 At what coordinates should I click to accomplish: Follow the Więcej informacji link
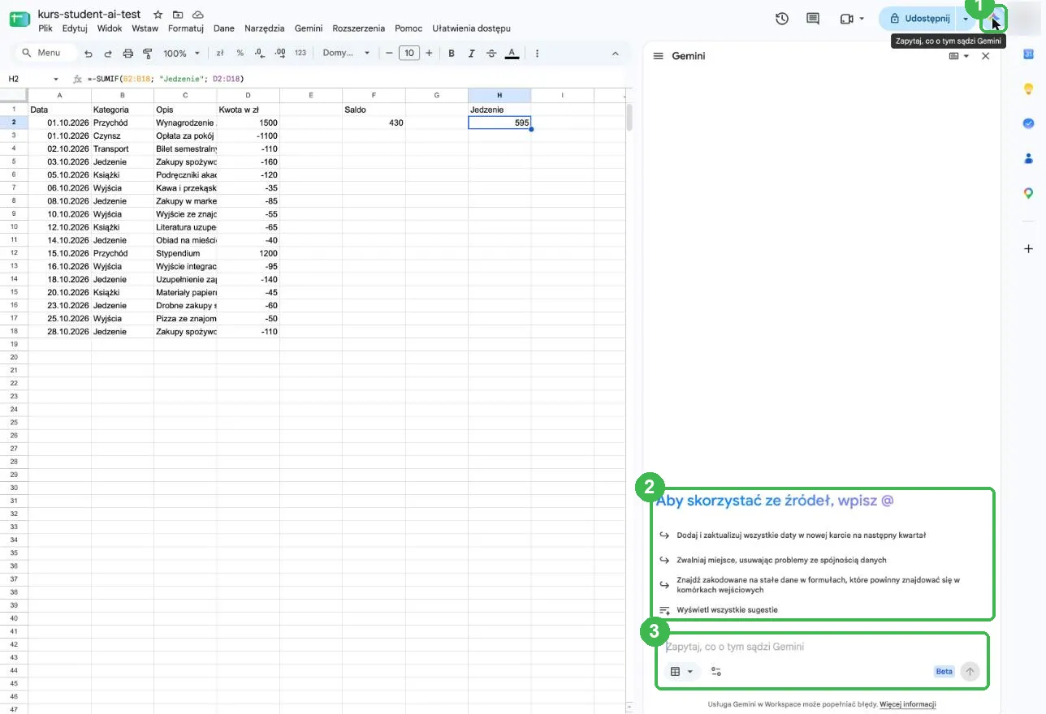pos(908,704)
